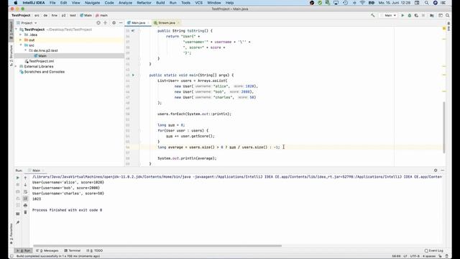Click the editor vertical scrollbar
The image size is (460, 259).
coord(443,127)
